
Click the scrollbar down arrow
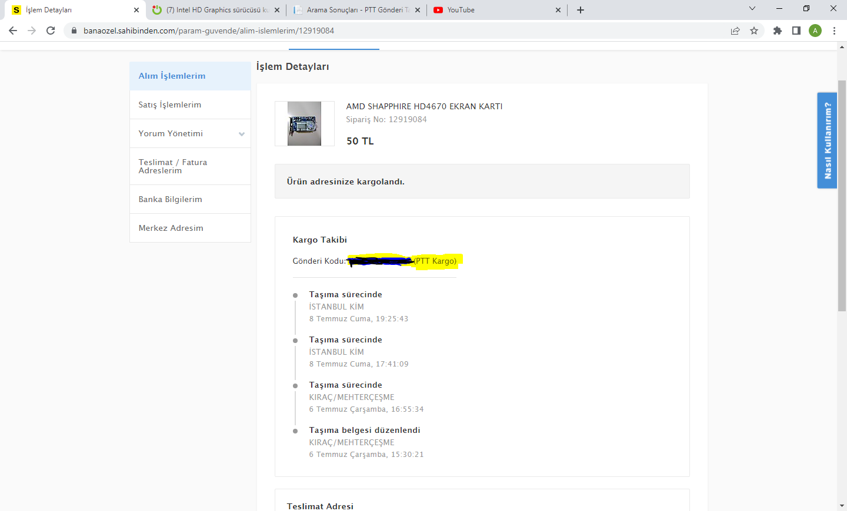point(842,505)
